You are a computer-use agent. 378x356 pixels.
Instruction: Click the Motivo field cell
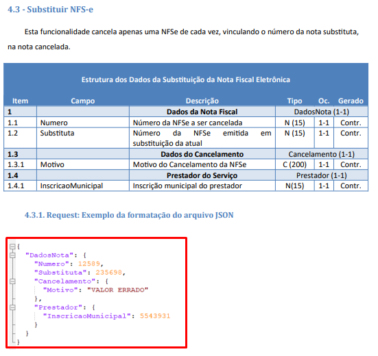pos(83,164)
